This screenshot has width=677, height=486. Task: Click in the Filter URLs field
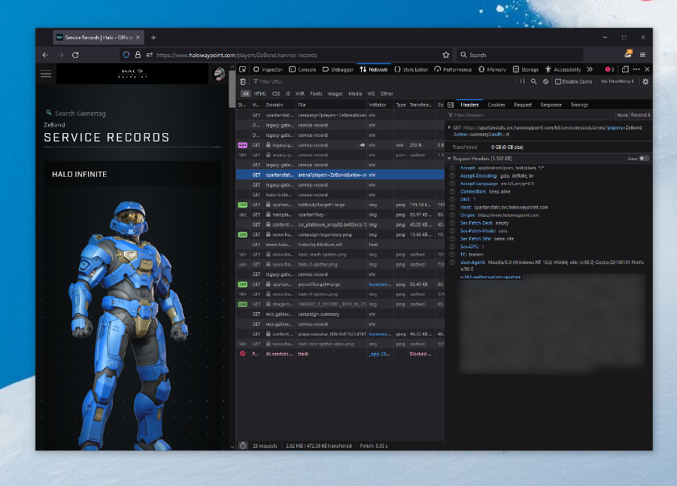(383, 81)
